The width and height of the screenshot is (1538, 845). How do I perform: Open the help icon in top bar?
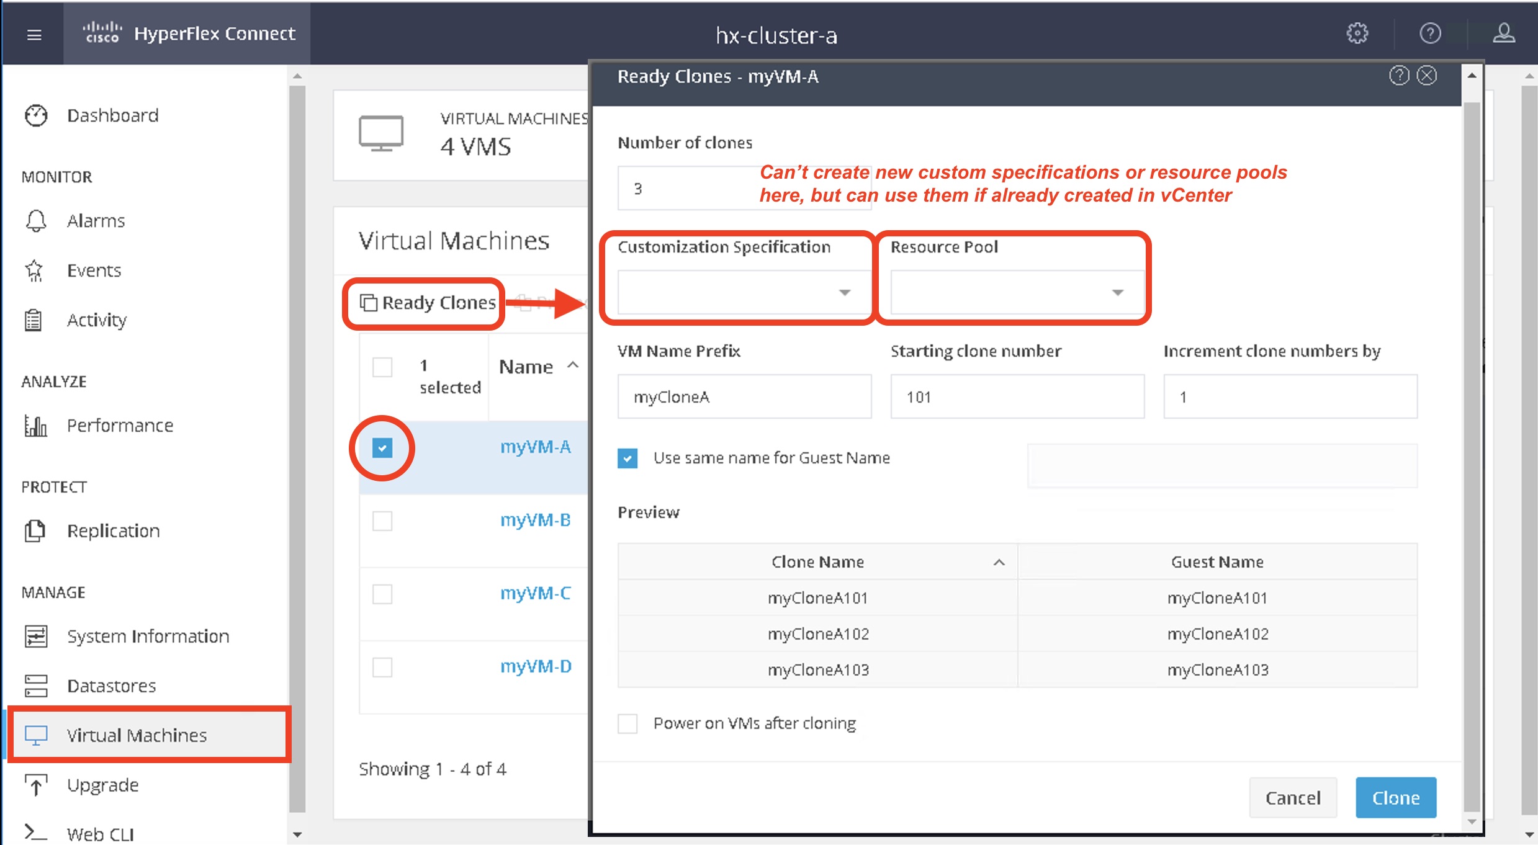click(1430, 34)
